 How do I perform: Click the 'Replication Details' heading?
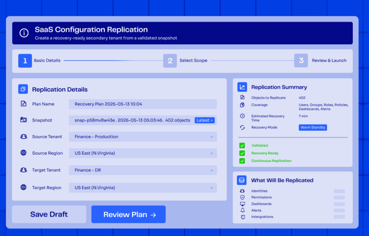tap(60, 89)
